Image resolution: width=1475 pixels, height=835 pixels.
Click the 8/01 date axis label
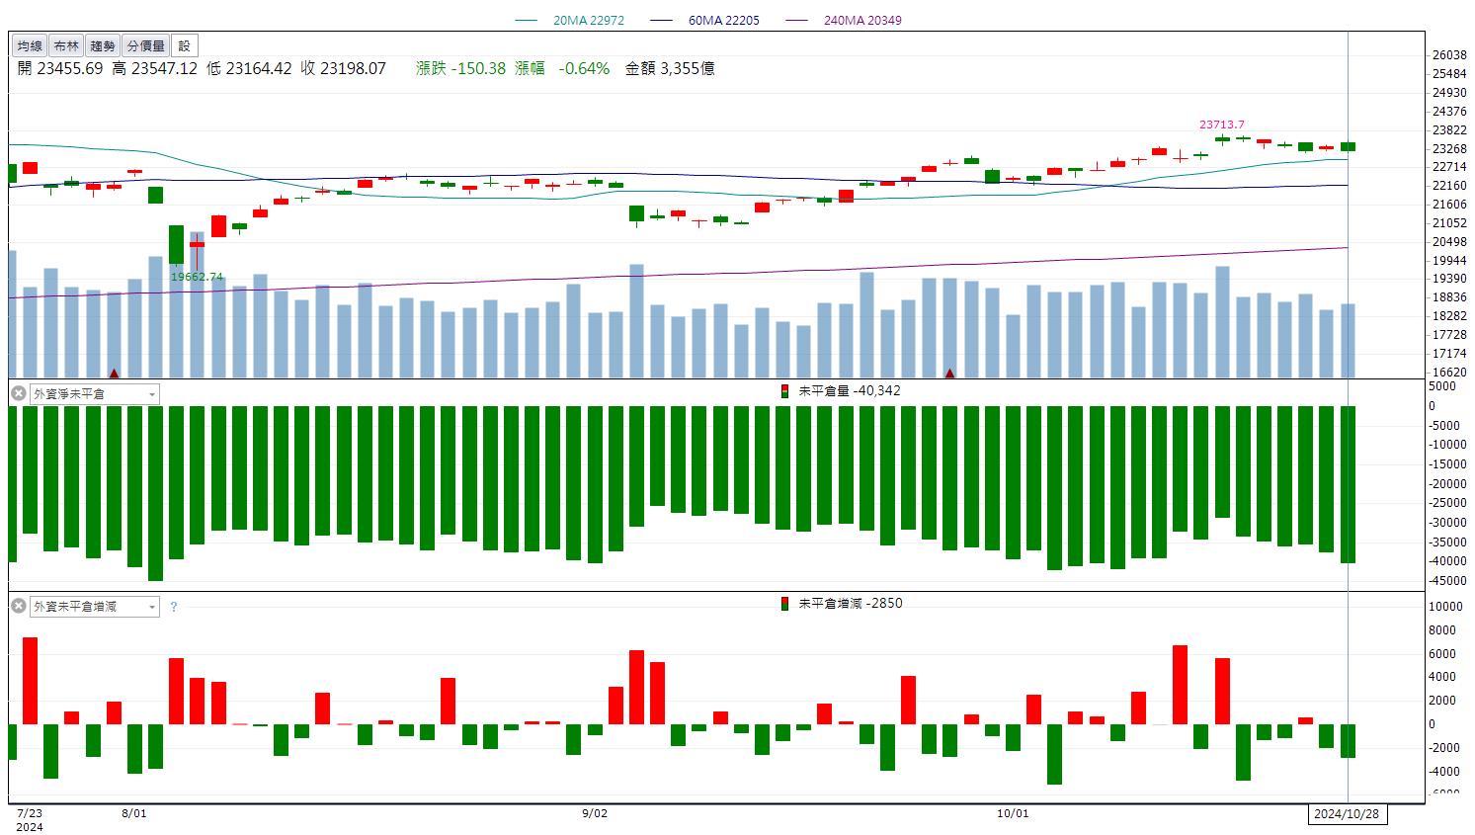[x=134, y=813]
